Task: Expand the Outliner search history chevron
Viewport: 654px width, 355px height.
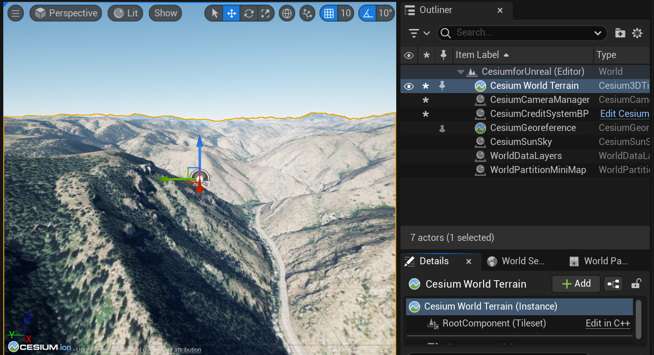Action: [x=598, y=33]
